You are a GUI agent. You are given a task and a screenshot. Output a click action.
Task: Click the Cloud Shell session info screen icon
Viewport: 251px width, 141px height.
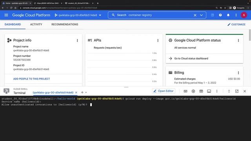pyautogui.click(x=209, y=91)
